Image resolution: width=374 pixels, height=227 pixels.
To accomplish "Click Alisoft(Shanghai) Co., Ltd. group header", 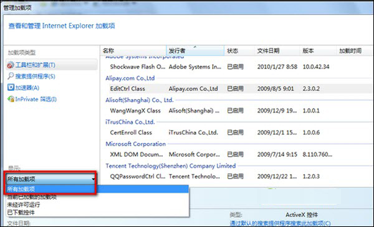I will click(x=140, y=100).
